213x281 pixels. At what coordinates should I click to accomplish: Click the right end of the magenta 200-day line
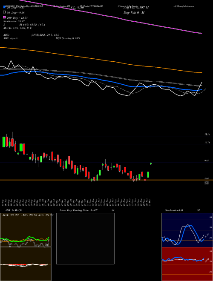point(201,33)
